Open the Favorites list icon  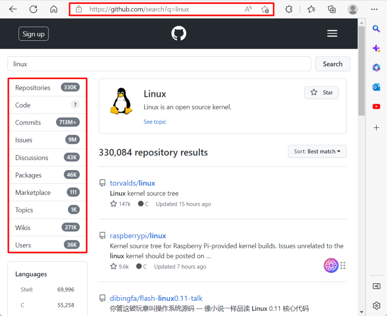311,9
